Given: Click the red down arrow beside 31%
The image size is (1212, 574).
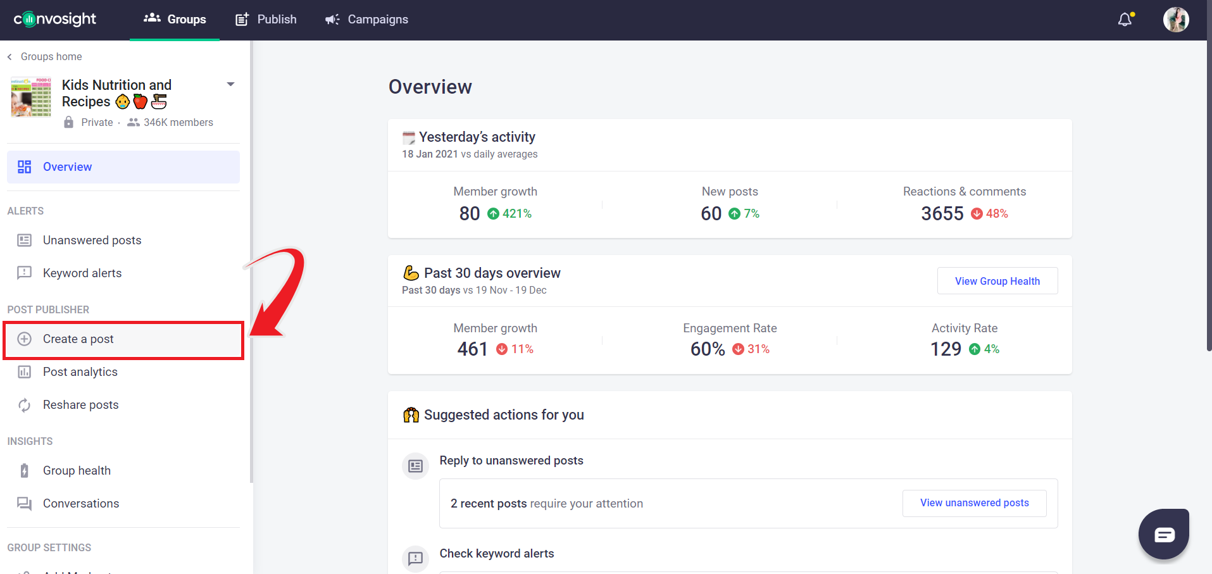Looking at the screenshot, I should coord(738,349).
